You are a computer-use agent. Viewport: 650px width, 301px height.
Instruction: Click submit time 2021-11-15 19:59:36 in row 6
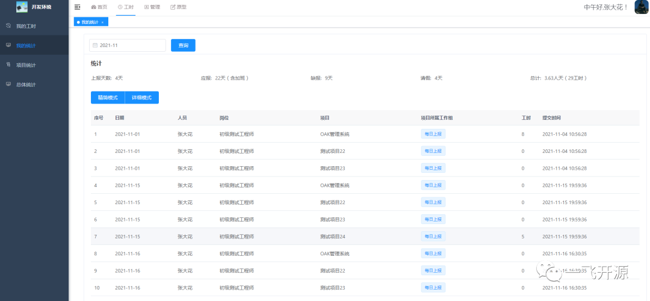[565, 219]
